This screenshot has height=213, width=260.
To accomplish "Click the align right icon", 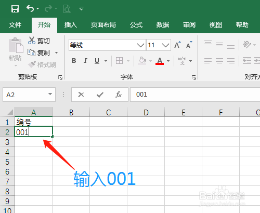I will point(231,61).
